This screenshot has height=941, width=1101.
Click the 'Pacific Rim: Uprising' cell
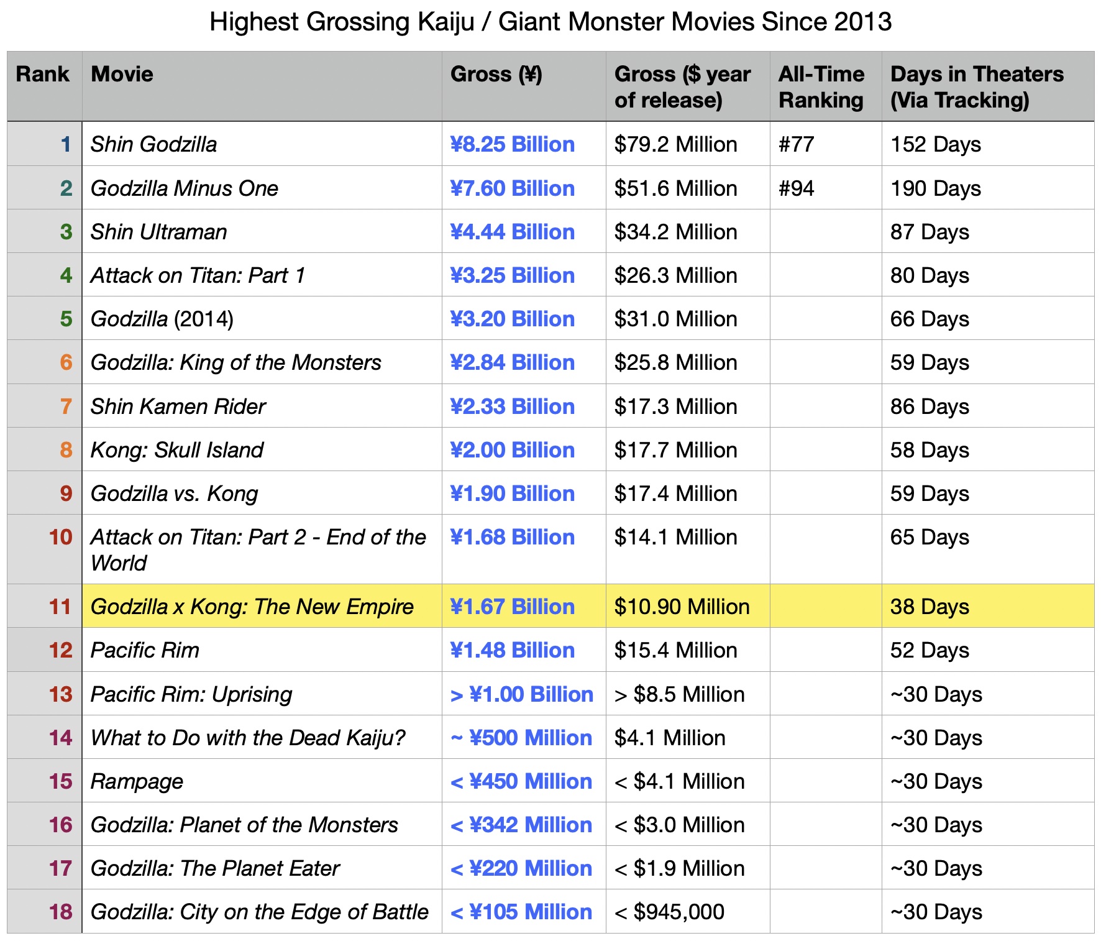coord(262,694)
